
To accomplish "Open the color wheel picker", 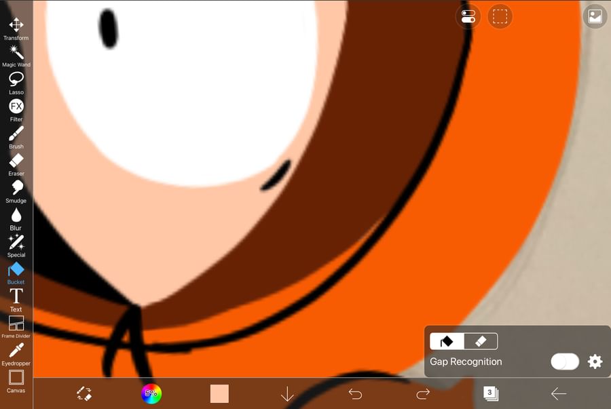I will pyautogui.click(x=151, y=393).
